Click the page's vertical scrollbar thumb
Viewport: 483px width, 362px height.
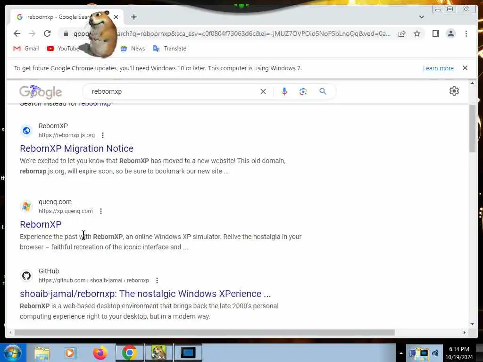472,128
